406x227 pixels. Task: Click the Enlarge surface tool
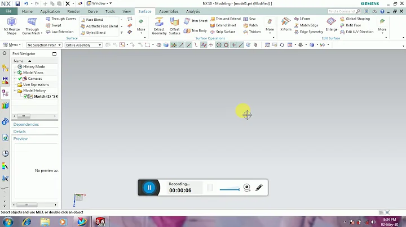(x=332, y=25)
